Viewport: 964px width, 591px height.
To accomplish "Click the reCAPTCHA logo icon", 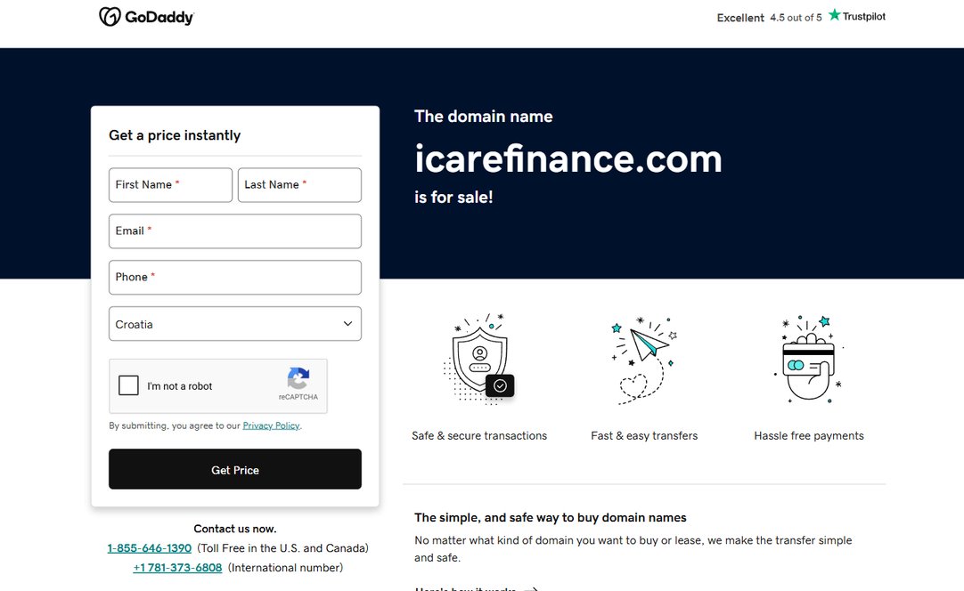I will [x=298, y=378].
